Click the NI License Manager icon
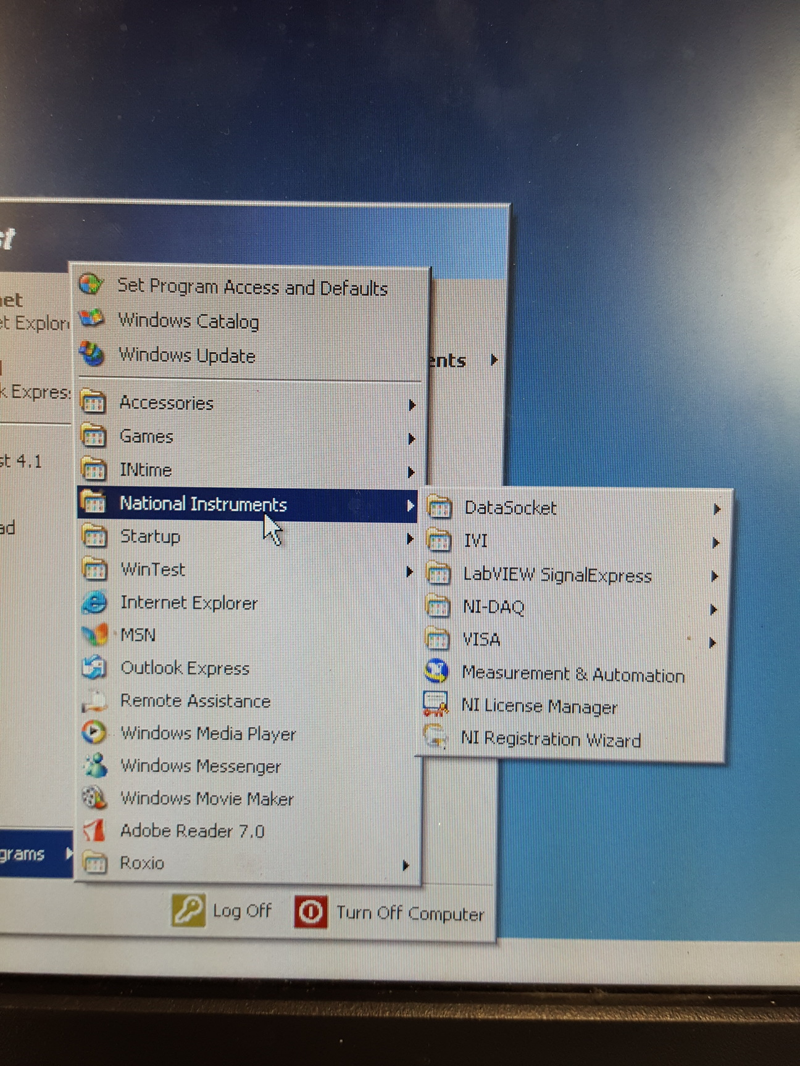 click(435, 704)
